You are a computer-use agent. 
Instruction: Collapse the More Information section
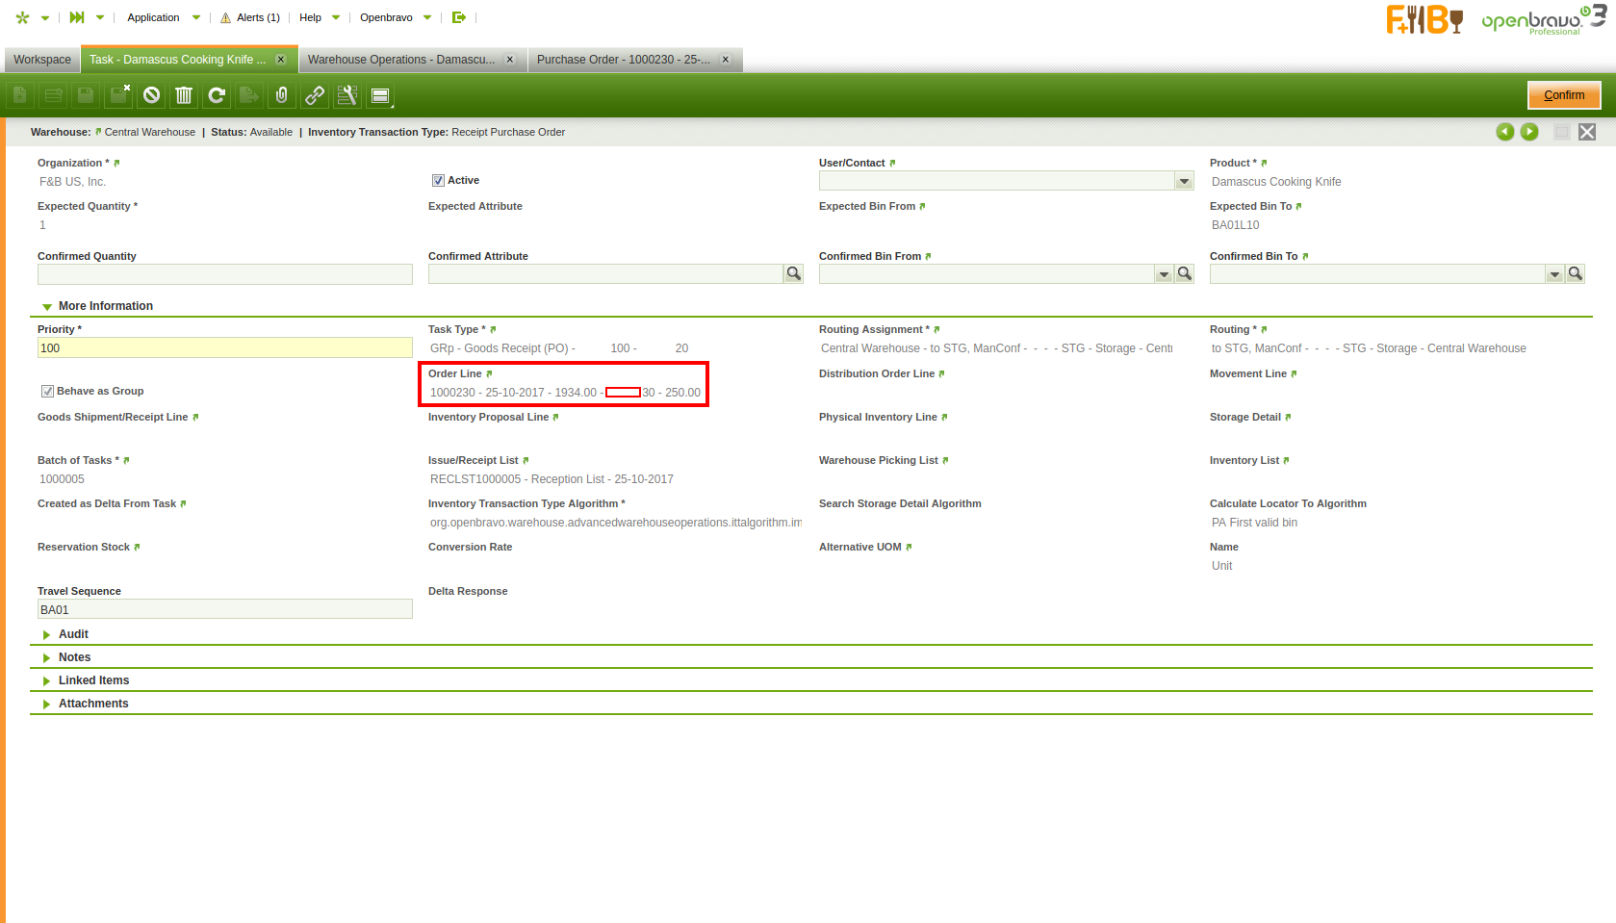tap(105, 306)
